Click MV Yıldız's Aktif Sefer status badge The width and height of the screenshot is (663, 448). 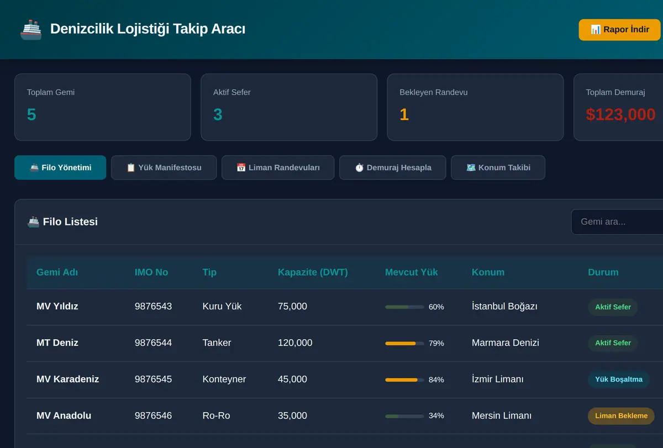[613, 307]
